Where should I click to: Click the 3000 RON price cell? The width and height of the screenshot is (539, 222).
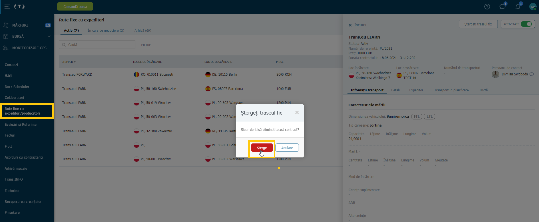284,74
